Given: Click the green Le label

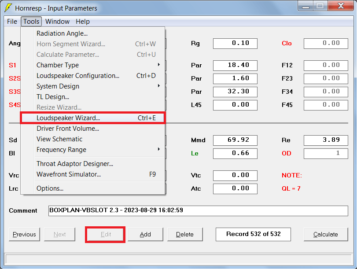Looking at the screenshot, I should point(195,154).
